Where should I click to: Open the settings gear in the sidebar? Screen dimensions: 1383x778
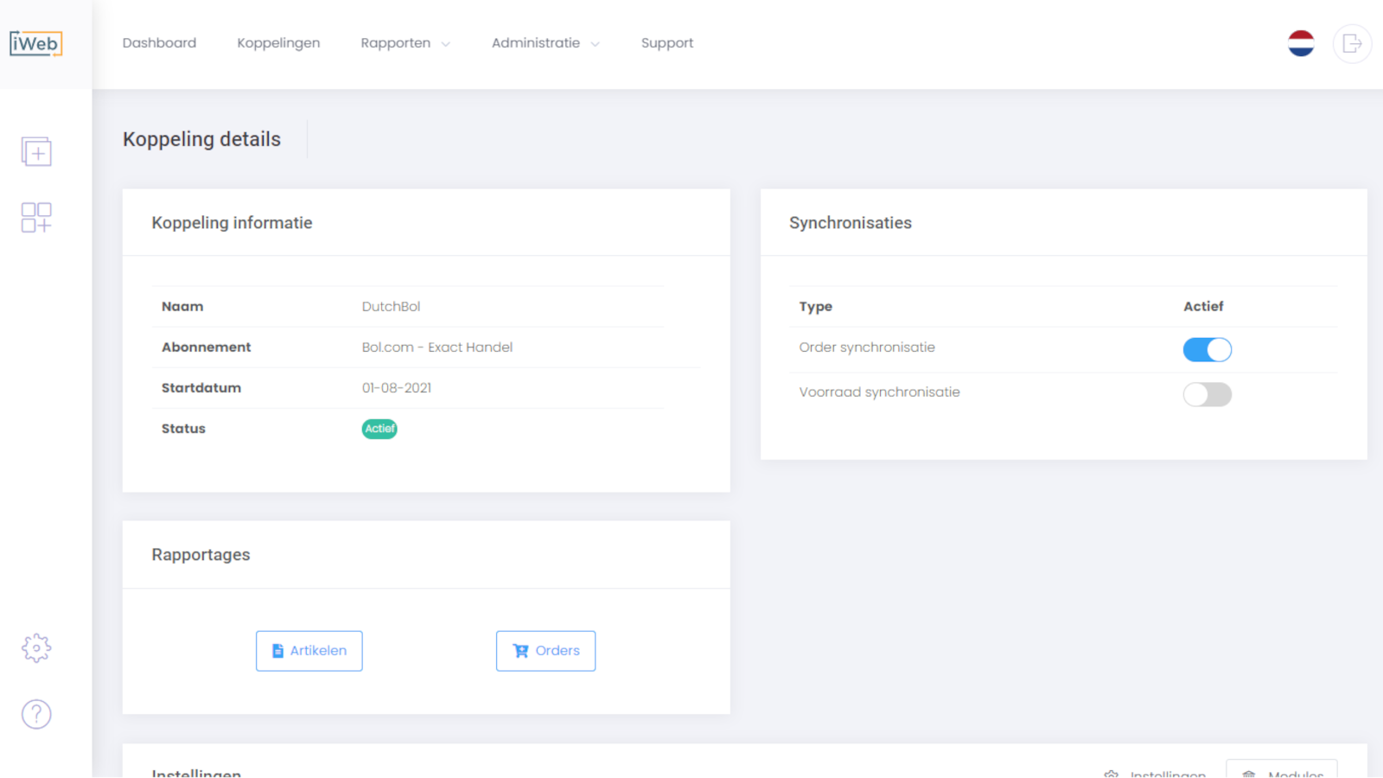(x=36, y=647)
